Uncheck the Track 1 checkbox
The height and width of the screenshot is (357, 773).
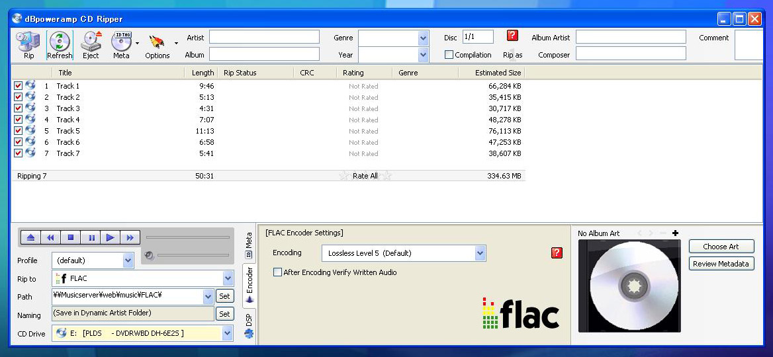pyautogui.click(x=19, y=86)
